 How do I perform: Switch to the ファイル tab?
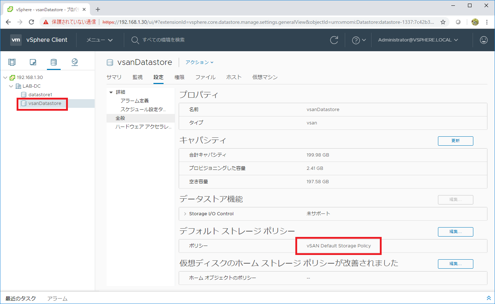point(205,77)
